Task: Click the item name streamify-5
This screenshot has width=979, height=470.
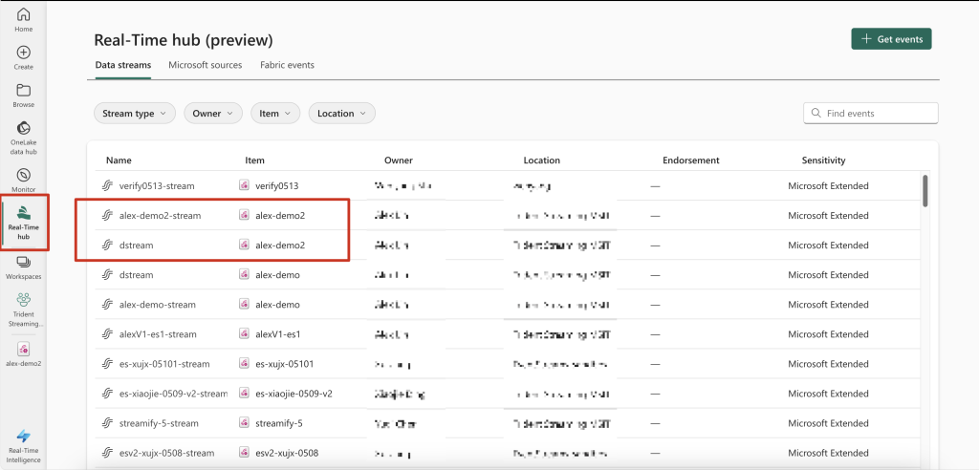Action: [279, 423]
